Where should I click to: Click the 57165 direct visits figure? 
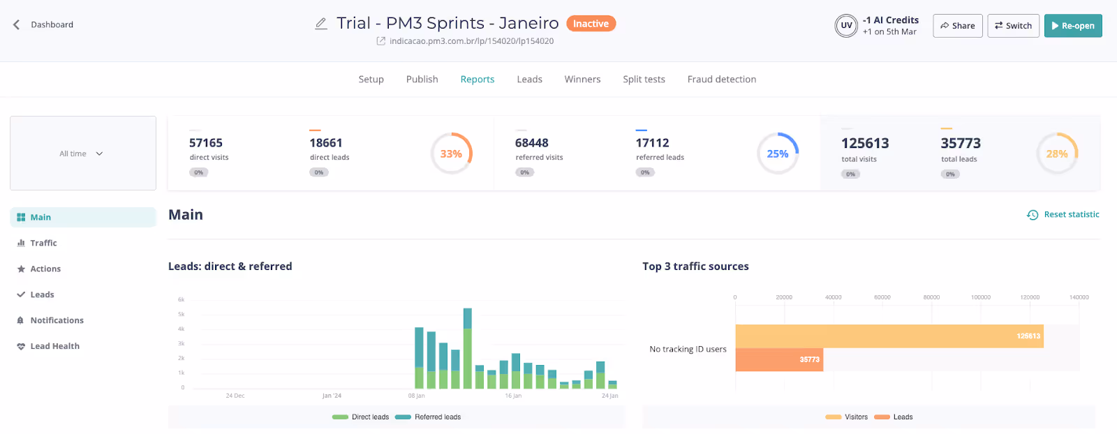(x=206, y=143)
